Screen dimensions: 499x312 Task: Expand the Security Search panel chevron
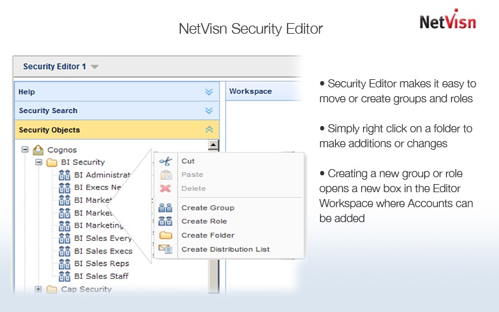tap(209, 110)
